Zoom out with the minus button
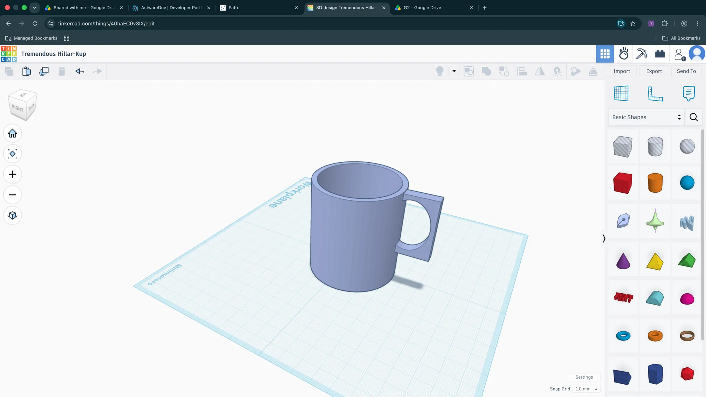This screenshot has height=397, width=706. coord(12,195)
